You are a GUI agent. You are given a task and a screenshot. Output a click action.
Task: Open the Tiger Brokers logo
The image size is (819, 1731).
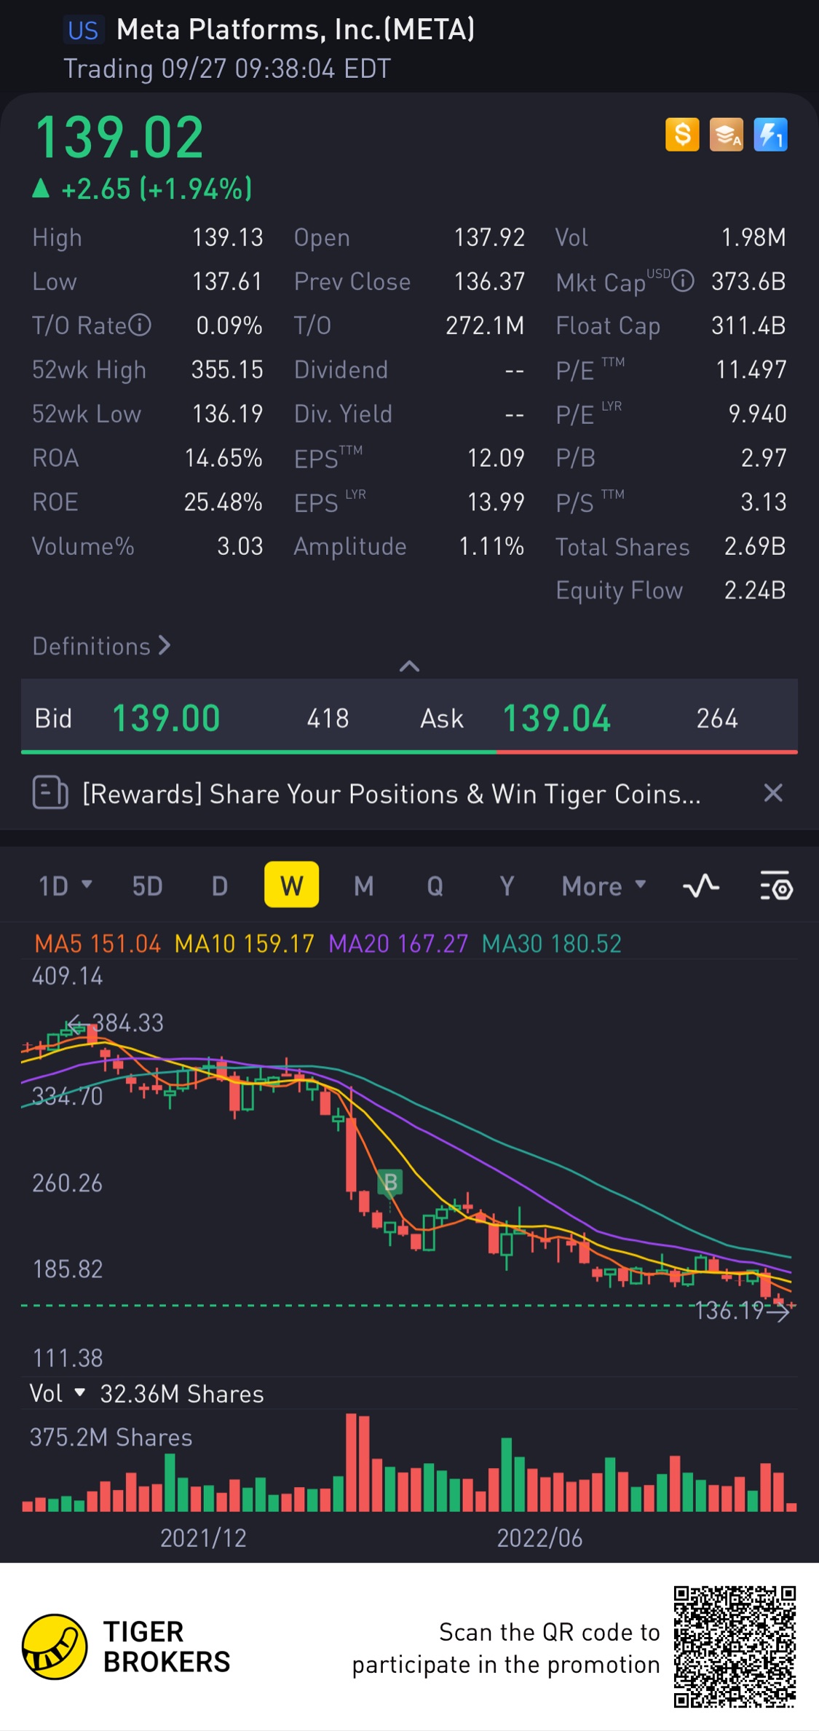coord(127,1647)
